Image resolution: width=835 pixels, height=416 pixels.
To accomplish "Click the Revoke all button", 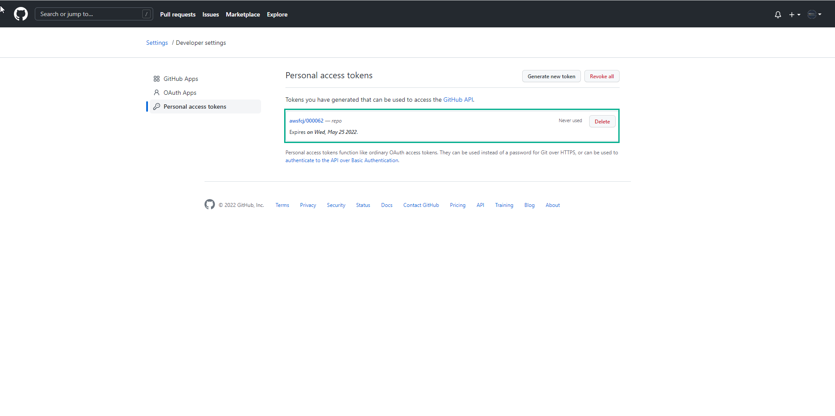I will (x=602, y=77).
